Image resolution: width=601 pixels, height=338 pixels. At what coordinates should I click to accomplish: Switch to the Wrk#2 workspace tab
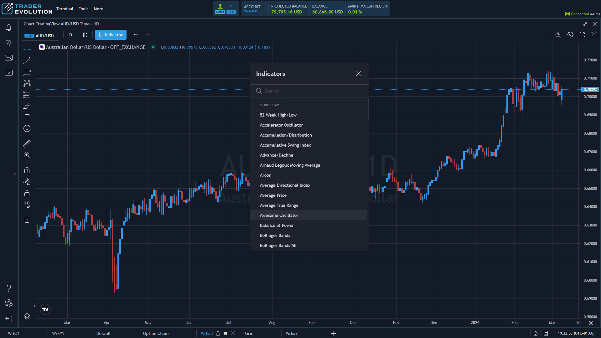pos(291,333)
